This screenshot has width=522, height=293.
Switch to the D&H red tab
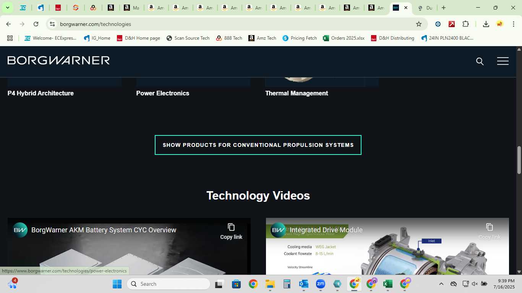click(x=58, y=8)
